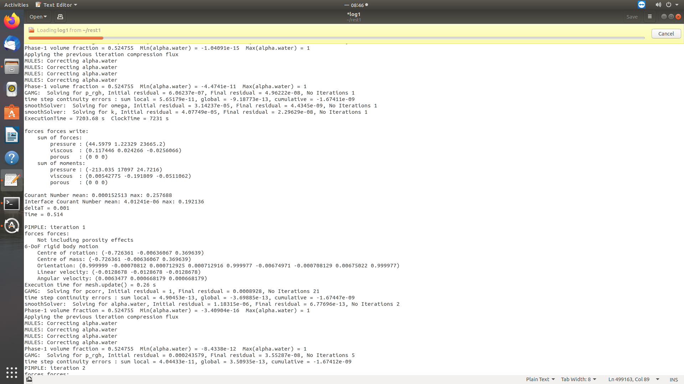Open Thunderbird mail from the dock
The height and width of the screenshot is (384, 684).
click(x=12, y=44)
